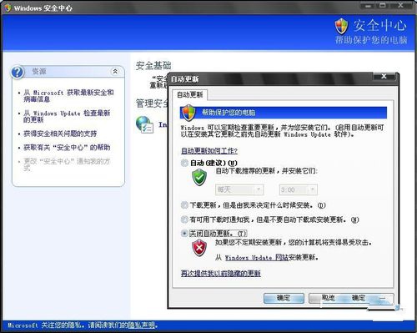Click 再次提供我以前隐藏的更新 link
This screenshot has height=333, width=417.
pos(221,274)
